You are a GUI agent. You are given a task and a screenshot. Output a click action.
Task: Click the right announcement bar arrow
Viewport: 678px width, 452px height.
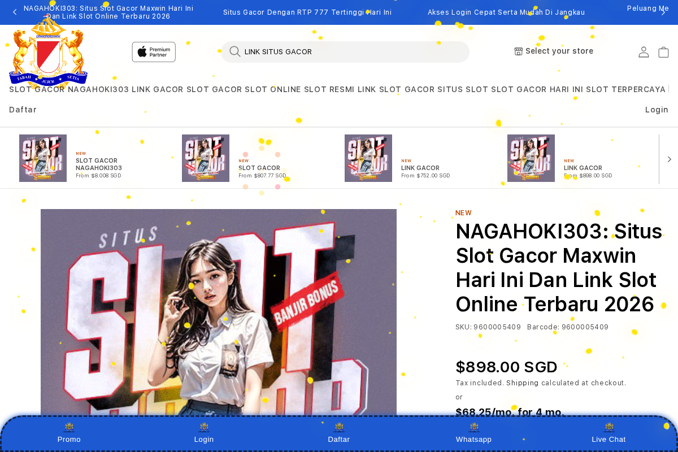point(664,12)
